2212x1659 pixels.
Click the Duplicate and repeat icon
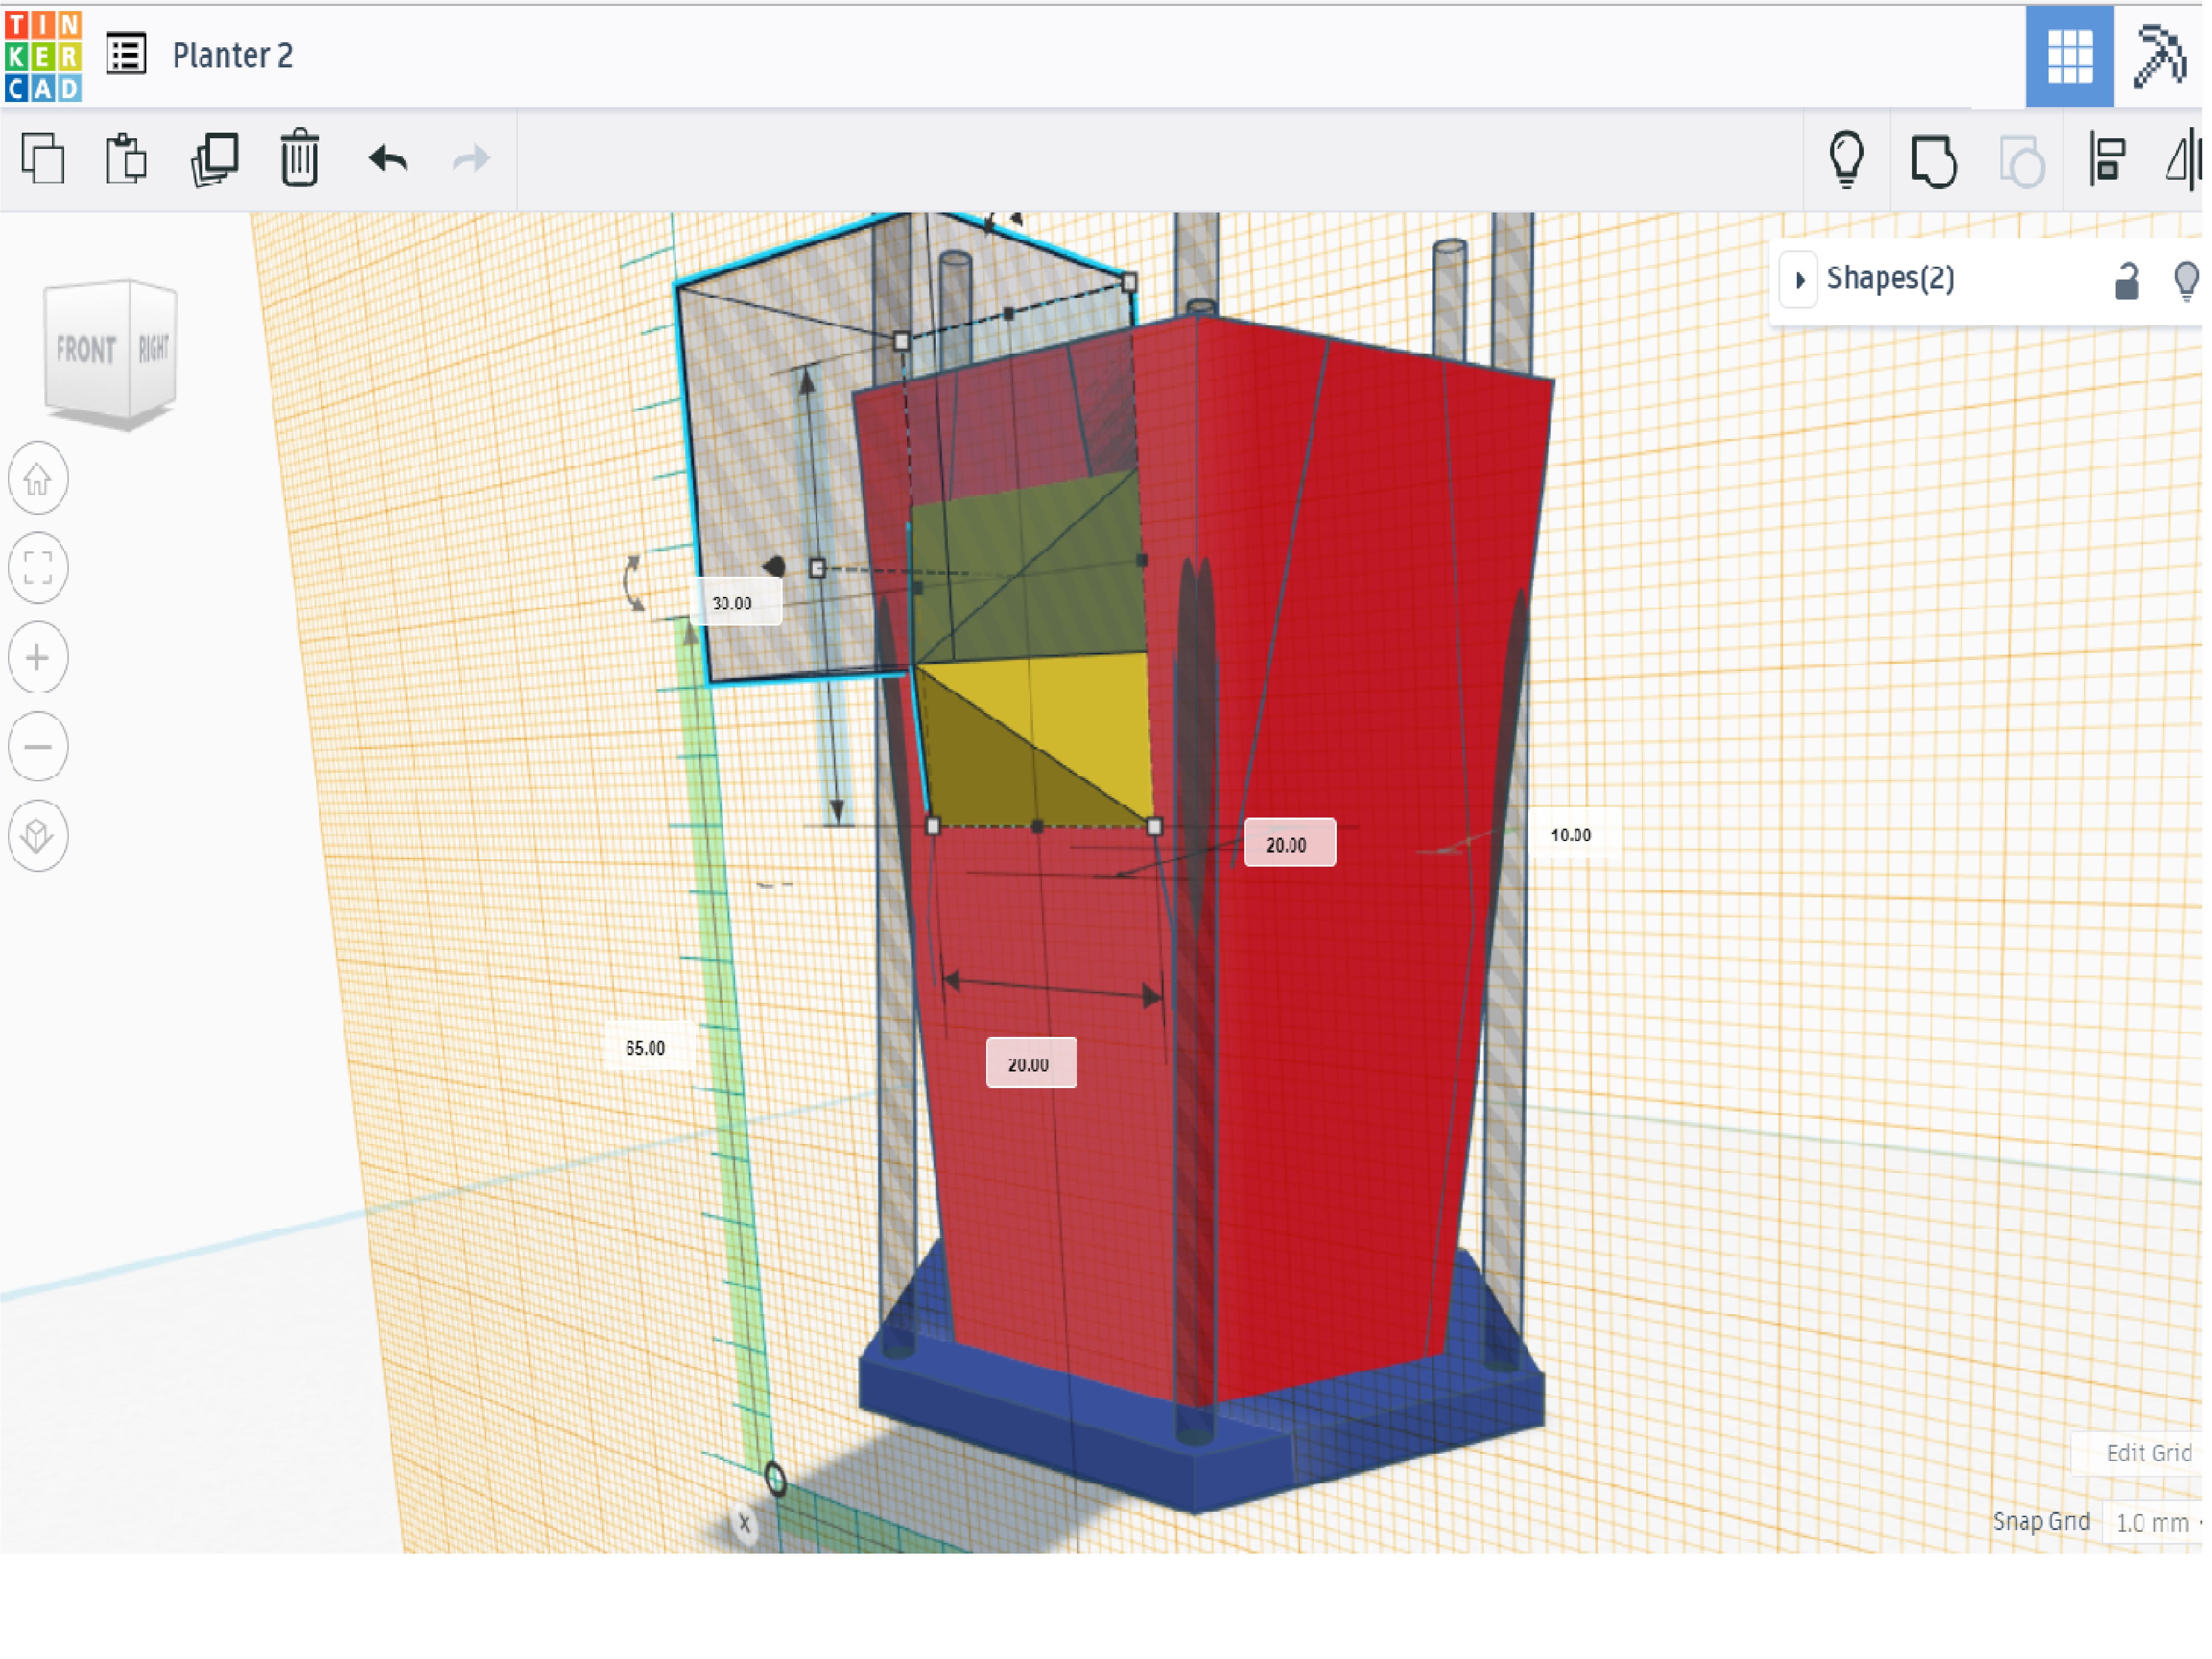click(214, 159)
